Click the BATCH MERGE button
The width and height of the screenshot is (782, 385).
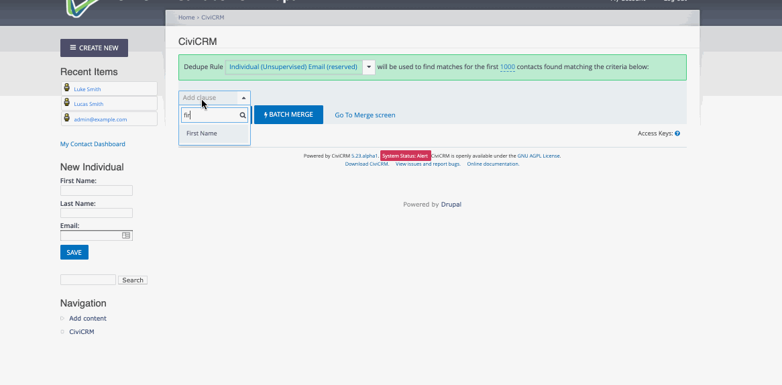[x=289, y=115]
